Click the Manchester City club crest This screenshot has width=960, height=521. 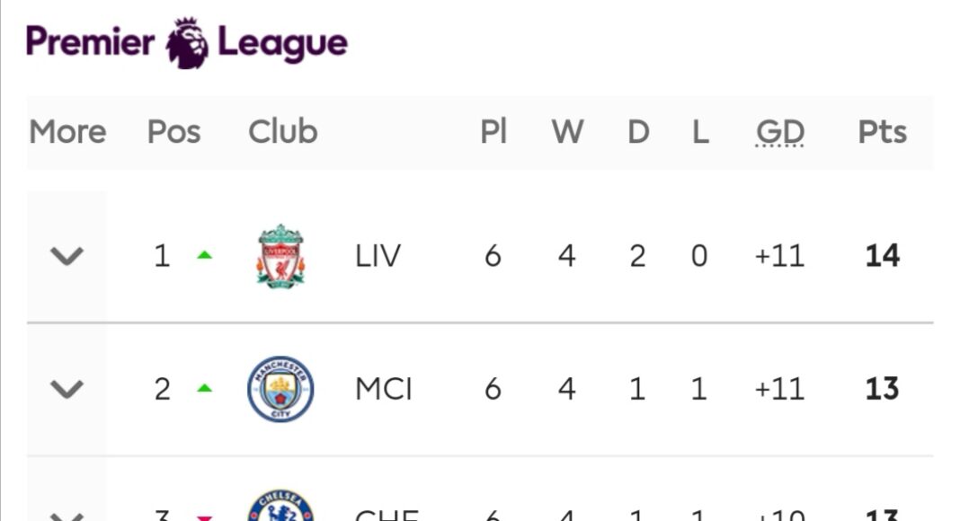pos(280,389)
